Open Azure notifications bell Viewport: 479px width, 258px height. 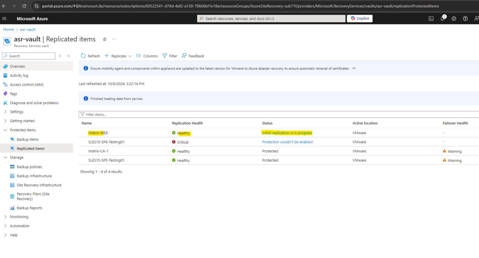coord(443,19)
